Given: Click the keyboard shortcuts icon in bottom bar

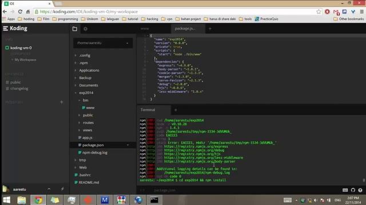Looking at the screenshot, I should coord(345,190).
